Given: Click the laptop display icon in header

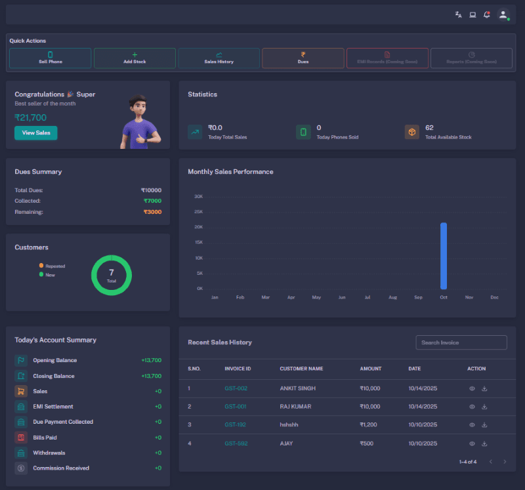Looking at the screenshot, I should [472, 14].
